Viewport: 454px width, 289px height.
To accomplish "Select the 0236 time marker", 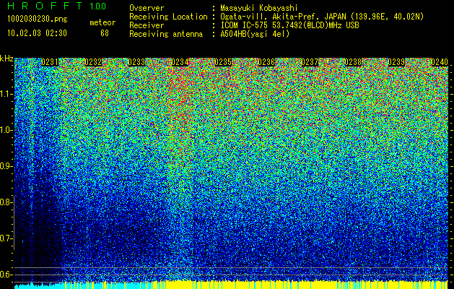I will [x=266, y=62].
